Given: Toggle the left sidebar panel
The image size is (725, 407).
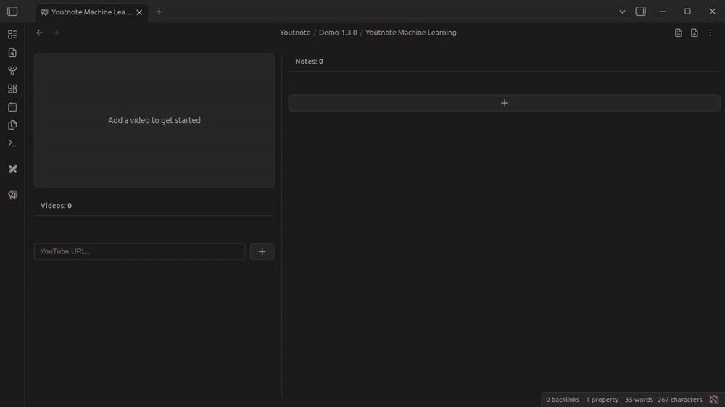Looking at the screenshot, I should 12,12.
